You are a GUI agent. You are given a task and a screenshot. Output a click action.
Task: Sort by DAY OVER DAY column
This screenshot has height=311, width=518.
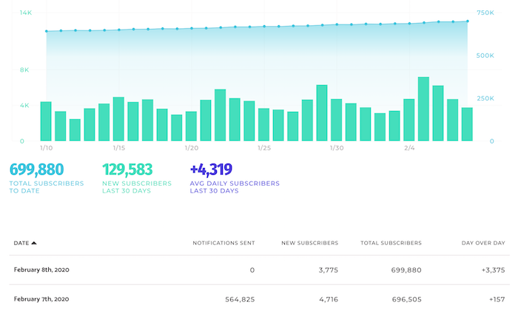pos(483,244)
